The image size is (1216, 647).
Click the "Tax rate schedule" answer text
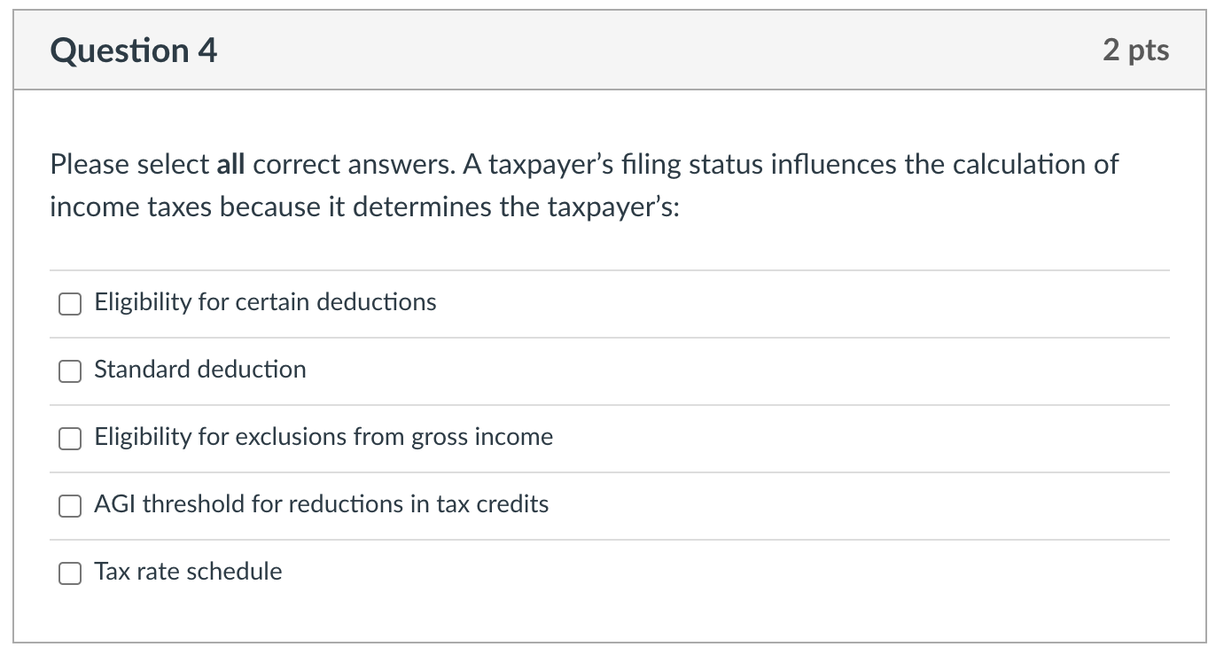click(x=188, y=572)
